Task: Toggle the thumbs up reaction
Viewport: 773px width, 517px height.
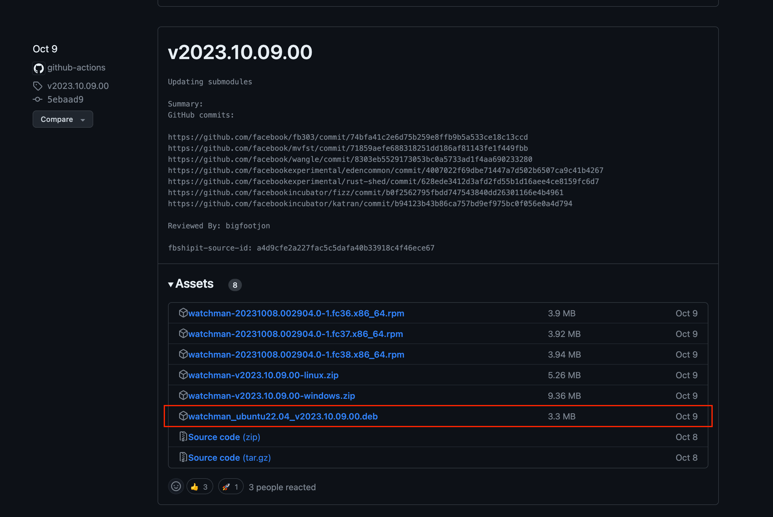Action: pyautogui.click(x=200, y=487)
